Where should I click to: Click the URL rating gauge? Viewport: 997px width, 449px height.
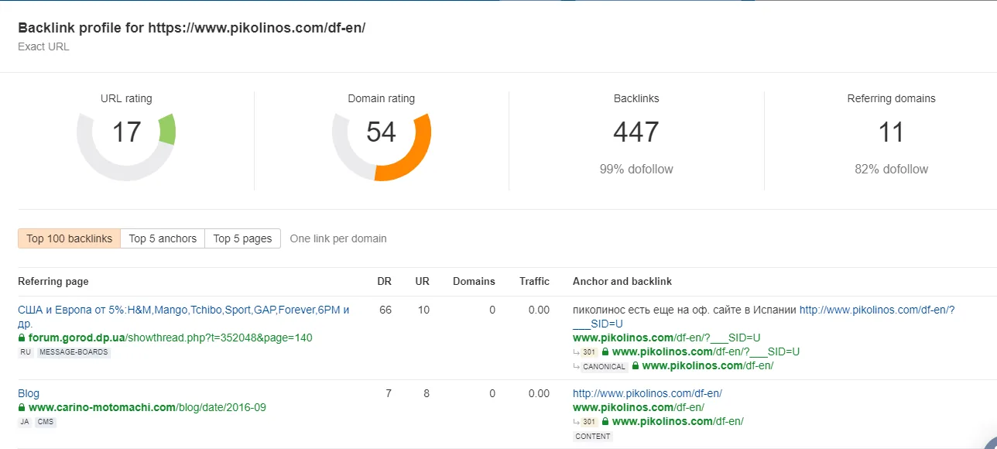126,132
